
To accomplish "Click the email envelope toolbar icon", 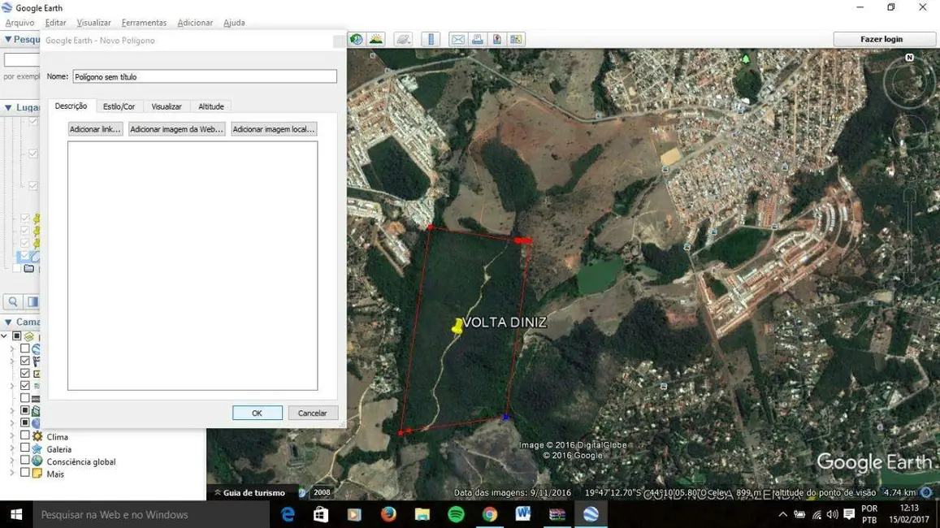I will coord(458,39).
